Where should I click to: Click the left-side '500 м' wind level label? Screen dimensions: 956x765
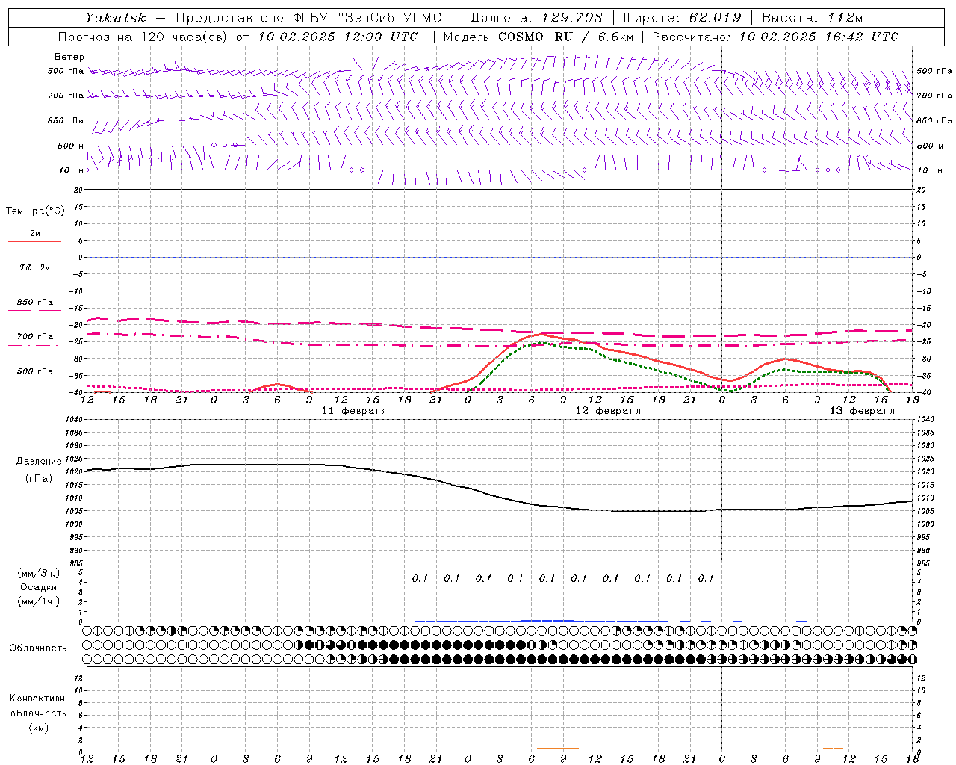[71, 146]
